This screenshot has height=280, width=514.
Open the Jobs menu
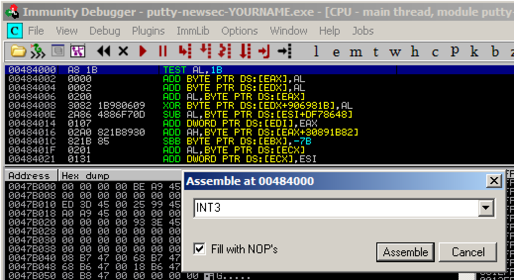click(x=363, y=31)
